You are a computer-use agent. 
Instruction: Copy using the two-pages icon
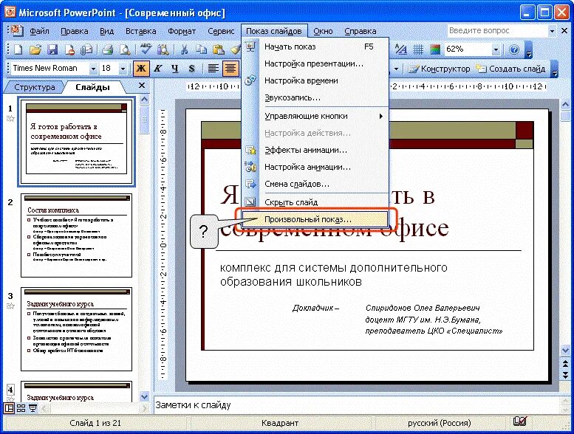coord(201,49)
